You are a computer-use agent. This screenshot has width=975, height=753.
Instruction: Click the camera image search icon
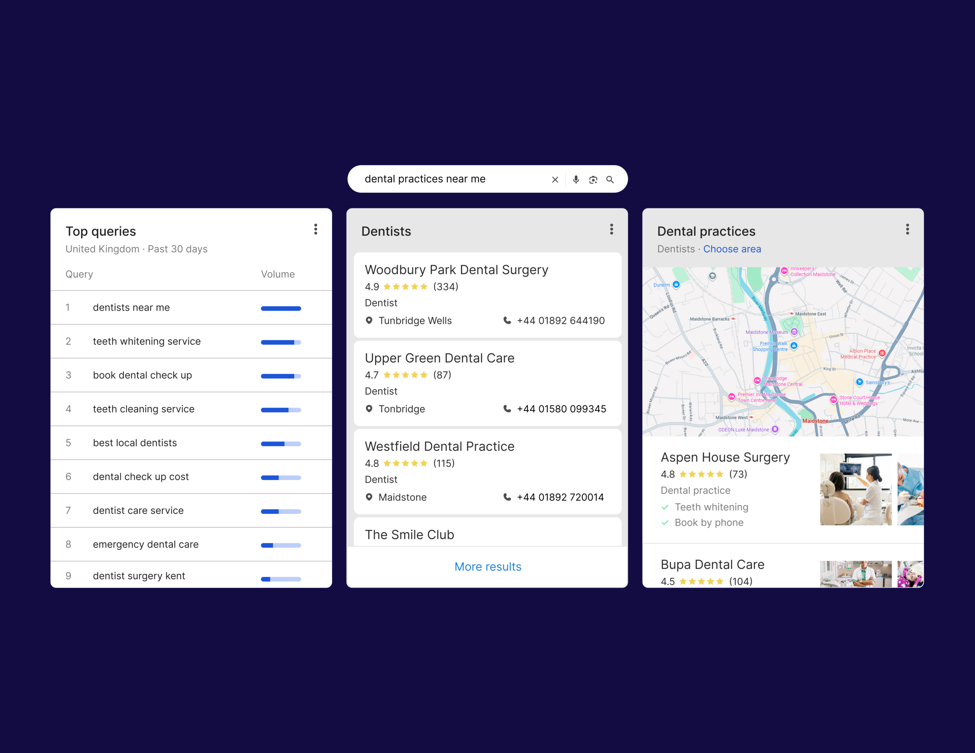pos(593,179)
